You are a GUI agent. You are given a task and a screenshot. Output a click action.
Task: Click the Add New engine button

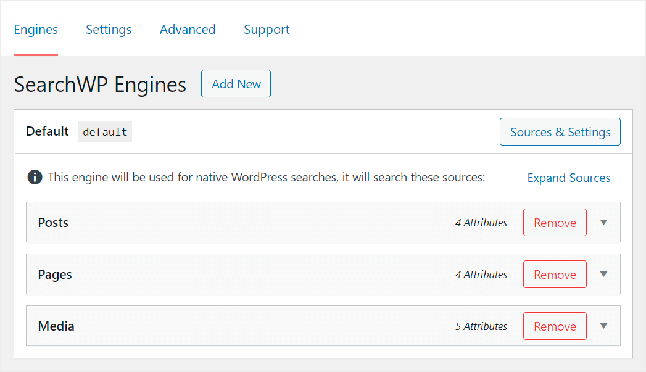(236, 84)
